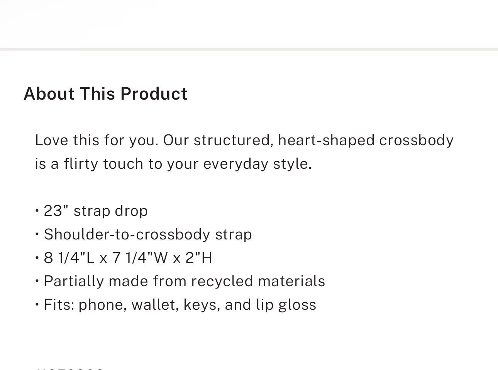
Task: Click the word crossbody in description
Action: click(x=416, y=140)
